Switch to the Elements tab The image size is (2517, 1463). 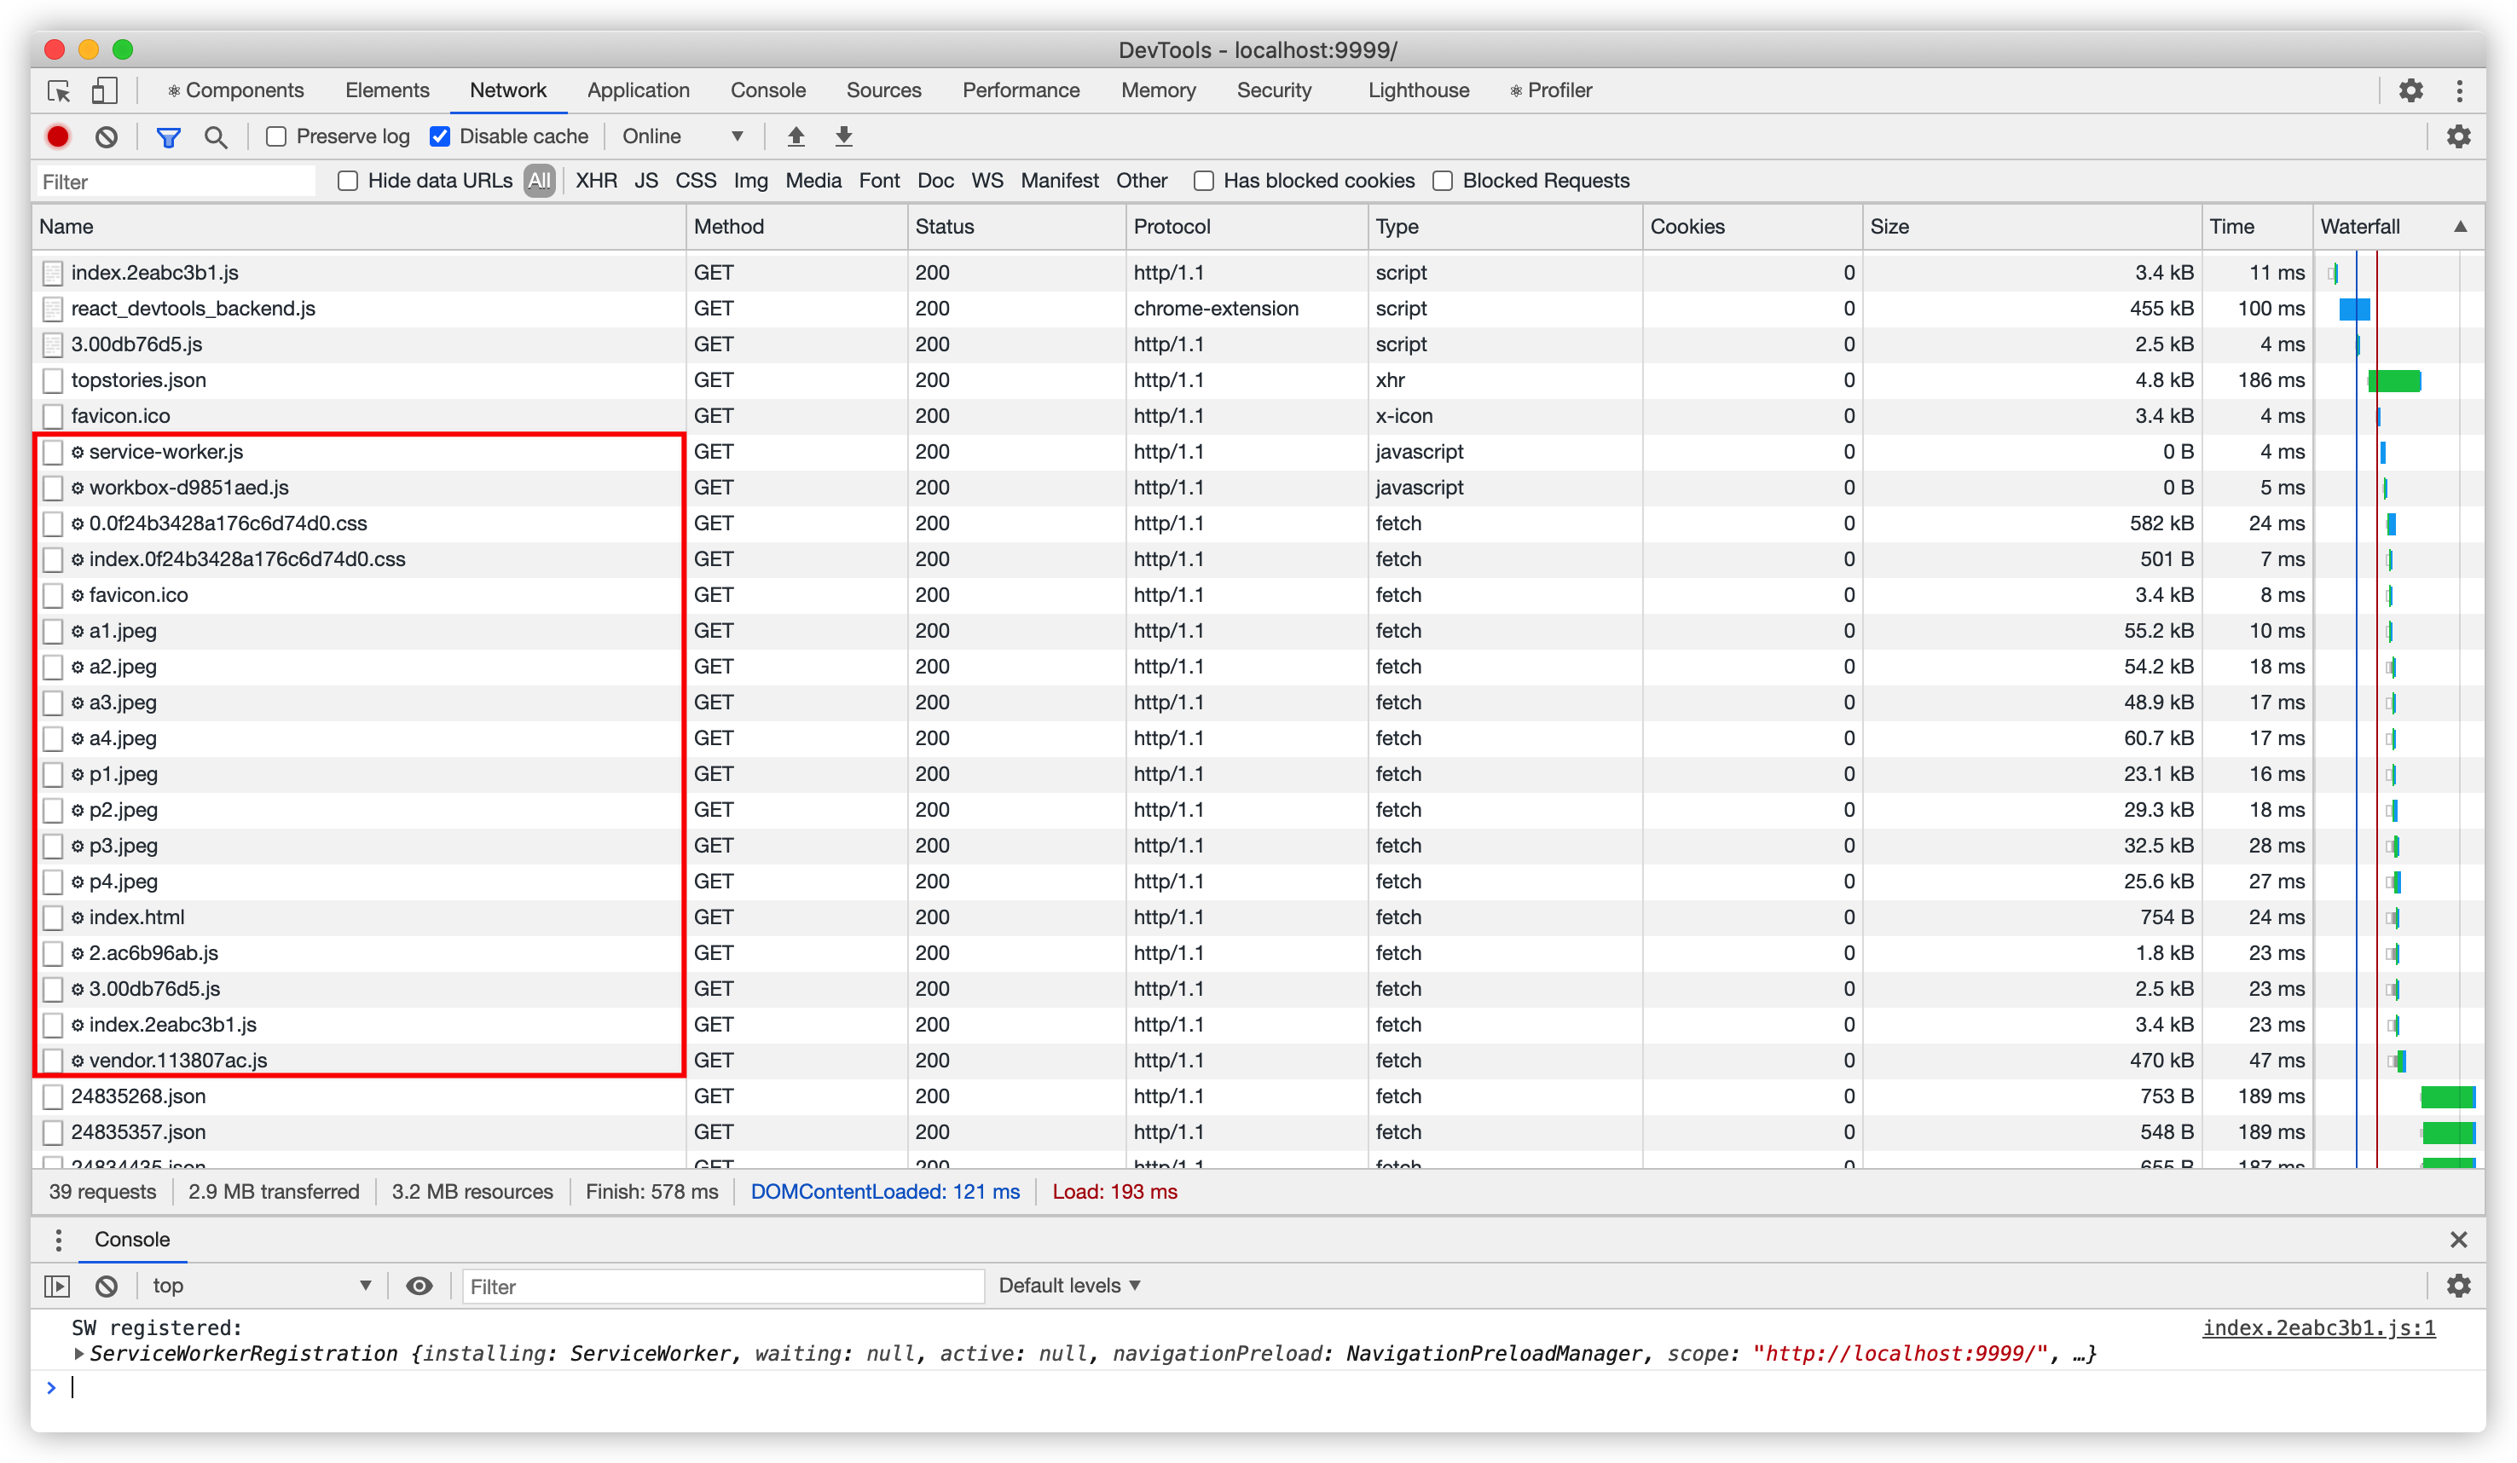pyautogui.click(x=388, y=91)
